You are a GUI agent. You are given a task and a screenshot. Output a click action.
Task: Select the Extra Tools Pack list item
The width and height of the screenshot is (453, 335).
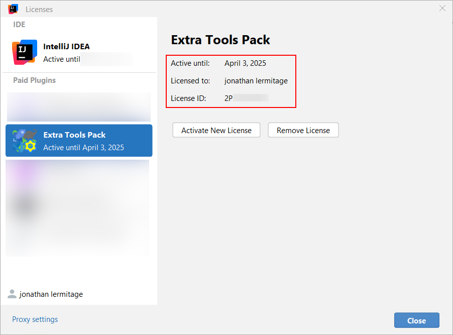click(79, 141)
